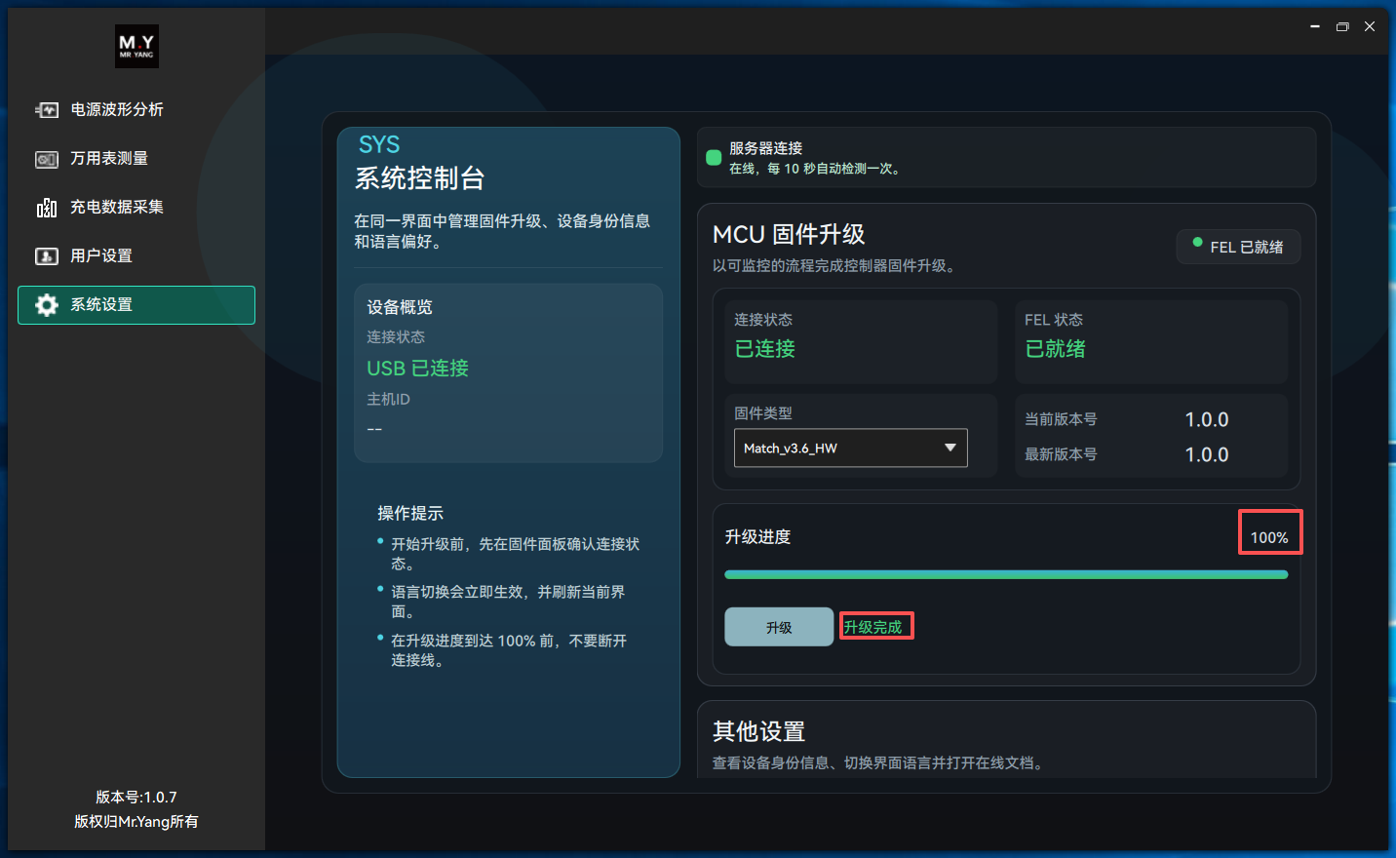Click the user settings icon
The height and width of the screenshot is (858, 1396).
(x=47, y=256)
